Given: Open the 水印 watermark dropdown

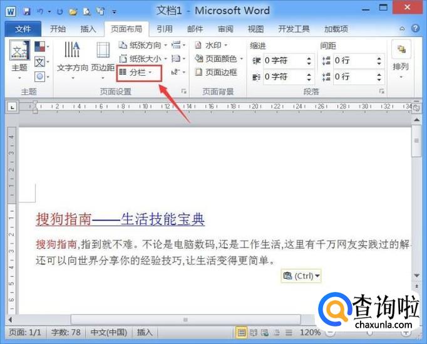Looking at the screenshot, I should click(x=211, y=45).
